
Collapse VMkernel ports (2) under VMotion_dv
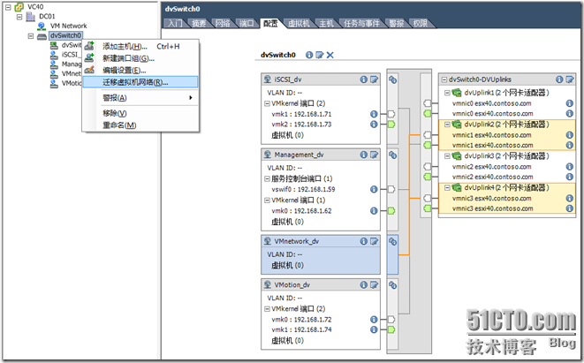click(267, 308)
